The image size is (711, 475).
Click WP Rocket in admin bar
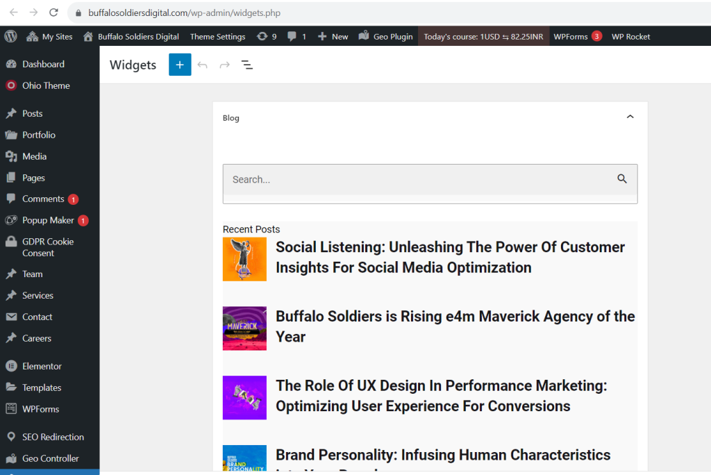coord(630,36)
